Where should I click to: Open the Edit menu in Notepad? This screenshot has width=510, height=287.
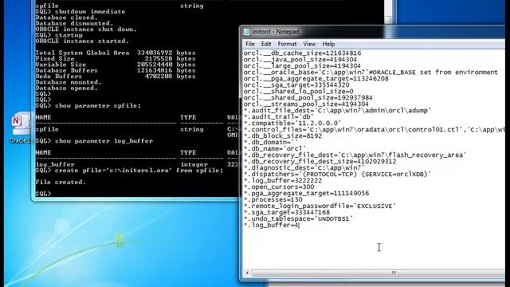(265, 44)
